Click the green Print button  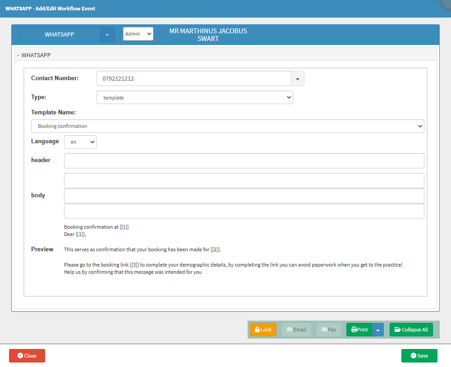359,330
